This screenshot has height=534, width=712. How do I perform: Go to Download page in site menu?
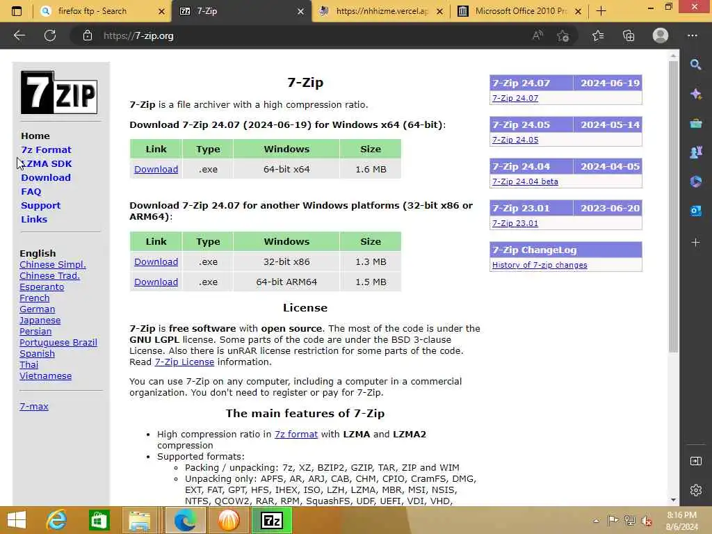point(45,177)
